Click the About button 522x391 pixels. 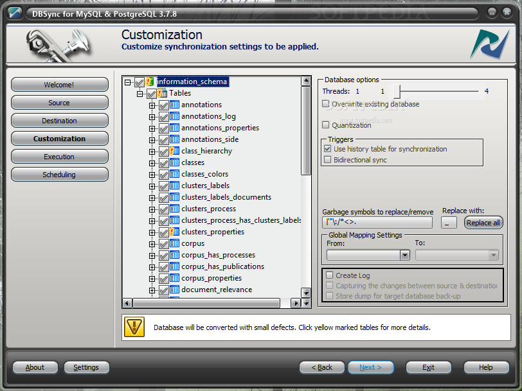(35, 367)
